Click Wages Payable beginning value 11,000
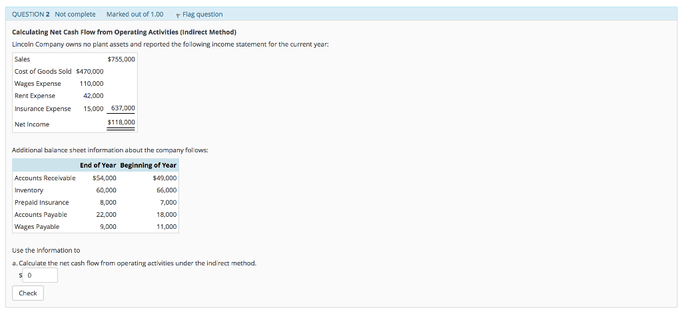Screen dimensions: 682x312 [x=167, y=226]
